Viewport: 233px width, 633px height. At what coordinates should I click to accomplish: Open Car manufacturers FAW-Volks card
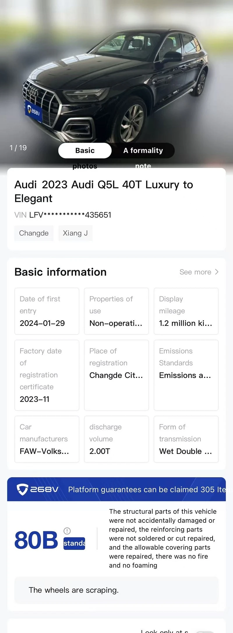click(47, 439)
